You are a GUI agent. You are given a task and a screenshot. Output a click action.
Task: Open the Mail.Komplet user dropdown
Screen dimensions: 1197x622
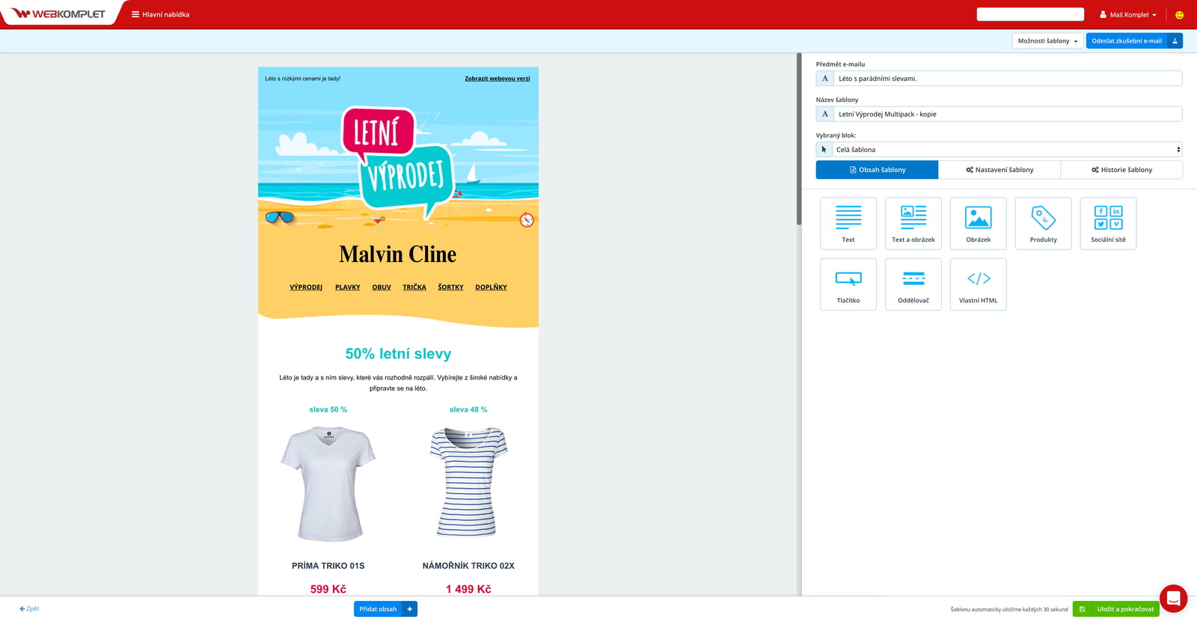pos(1127,14)
